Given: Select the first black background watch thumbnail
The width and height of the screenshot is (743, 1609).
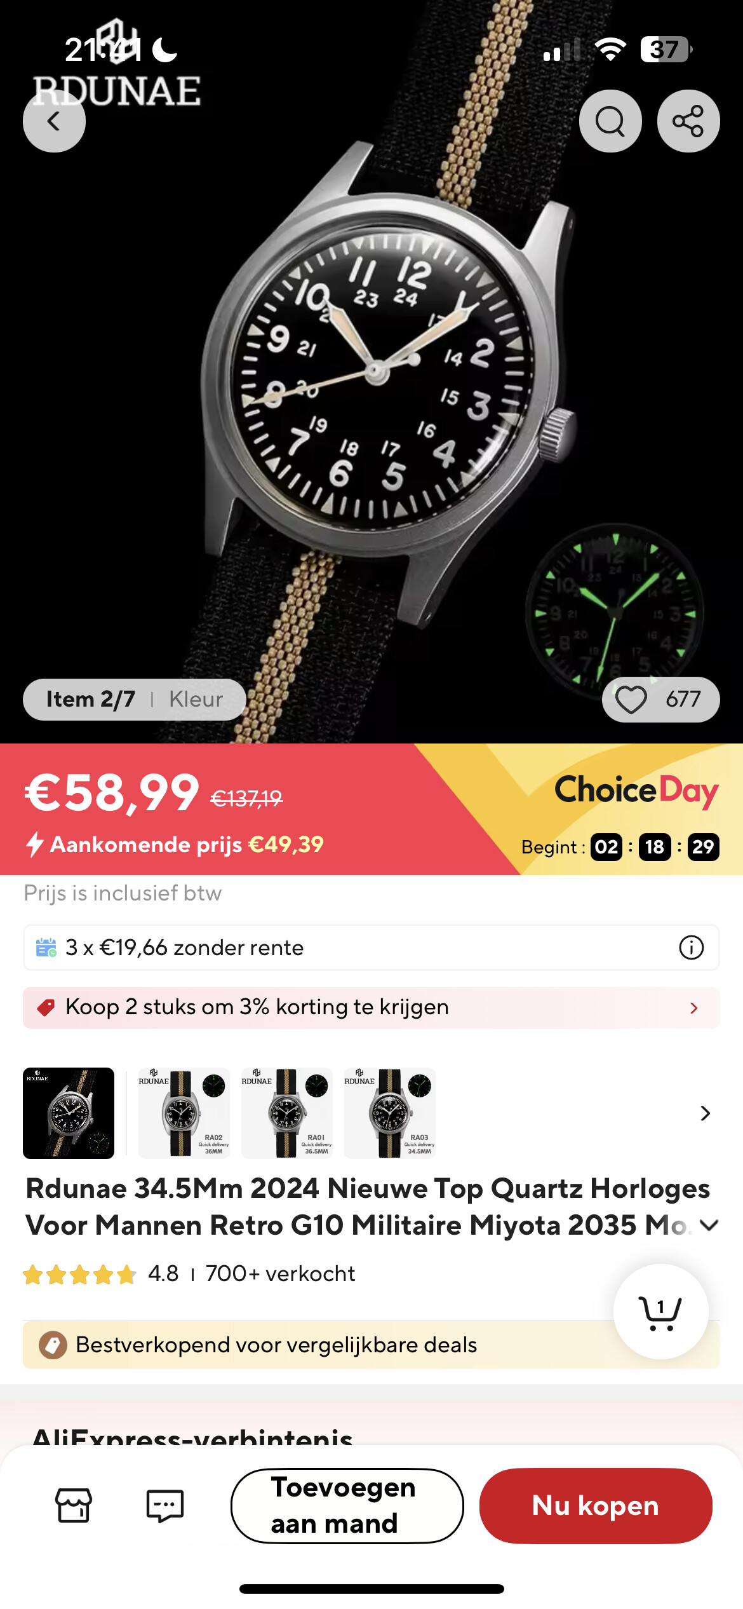Looking at the screenshot, I should (69, 1113).
